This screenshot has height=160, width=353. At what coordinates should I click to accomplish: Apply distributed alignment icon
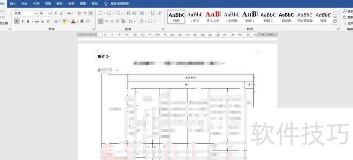click(x=124, y=22)
